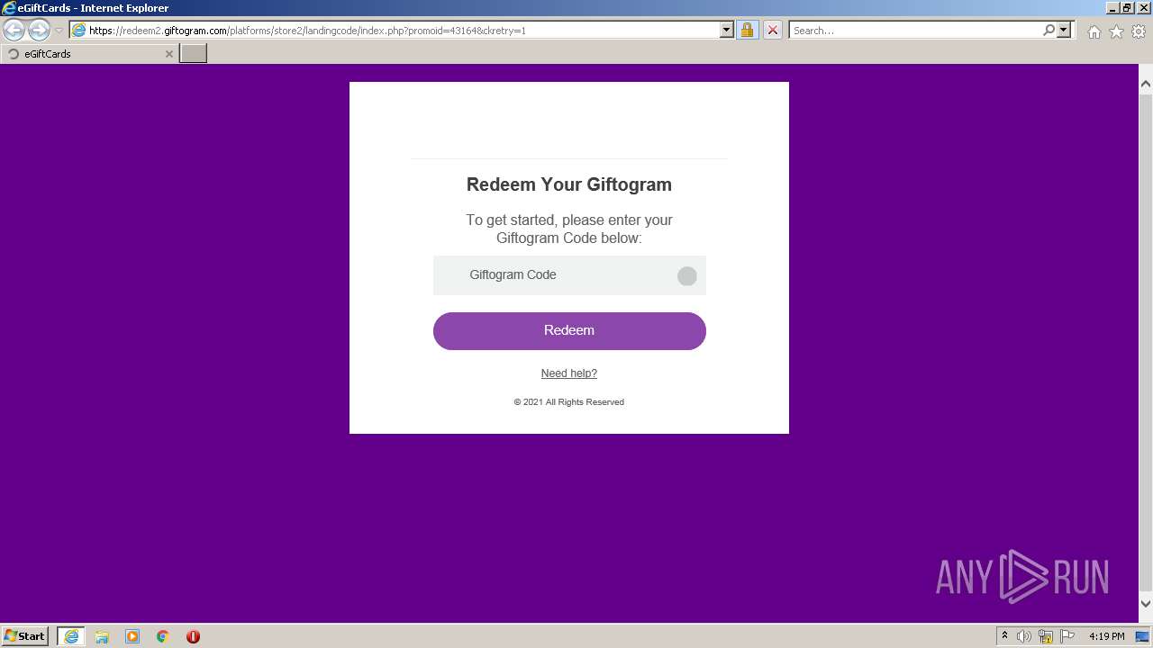The height and width of the screenshot is (648, 1153).
Task: Expand the search provider dropdown
Action: click(x=1064, y=31)
